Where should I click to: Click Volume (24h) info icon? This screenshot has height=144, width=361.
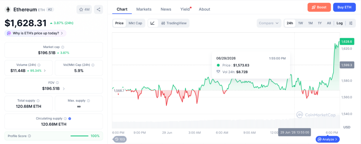(39, 65)
